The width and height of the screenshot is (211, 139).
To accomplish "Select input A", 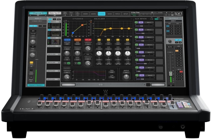I will click(33, 26).
